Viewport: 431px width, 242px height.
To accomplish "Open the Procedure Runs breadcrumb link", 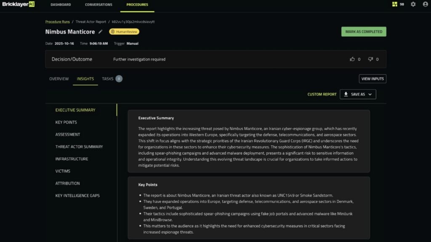I will click(57, 21).
